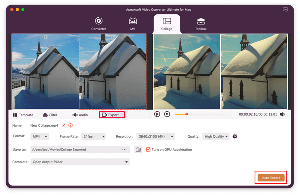Open the output folder icon
The width and height of the screenshot is (300, 195).
pos(138,150)
